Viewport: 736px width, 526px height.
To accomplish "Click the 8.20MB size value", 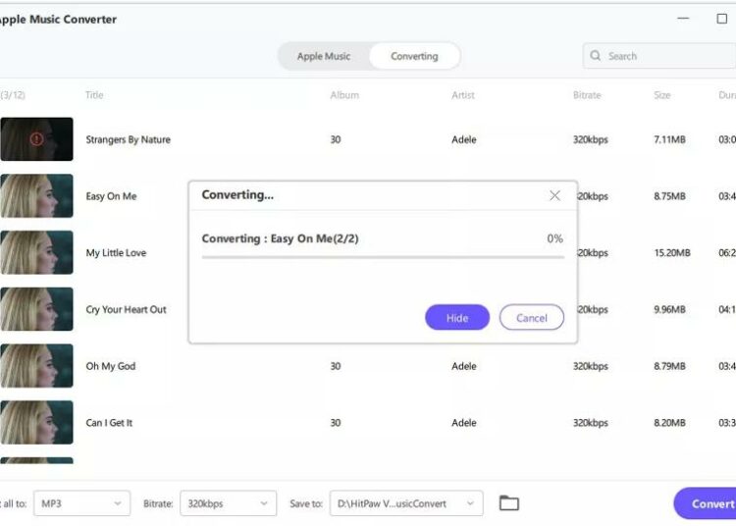I will pyautogui.click(x=670, y=423).
